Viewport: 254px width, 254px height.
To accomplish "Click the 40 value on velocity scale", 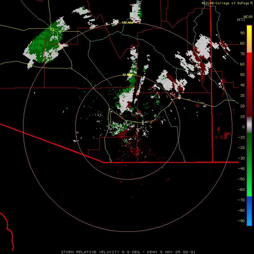I will [242, 85].
